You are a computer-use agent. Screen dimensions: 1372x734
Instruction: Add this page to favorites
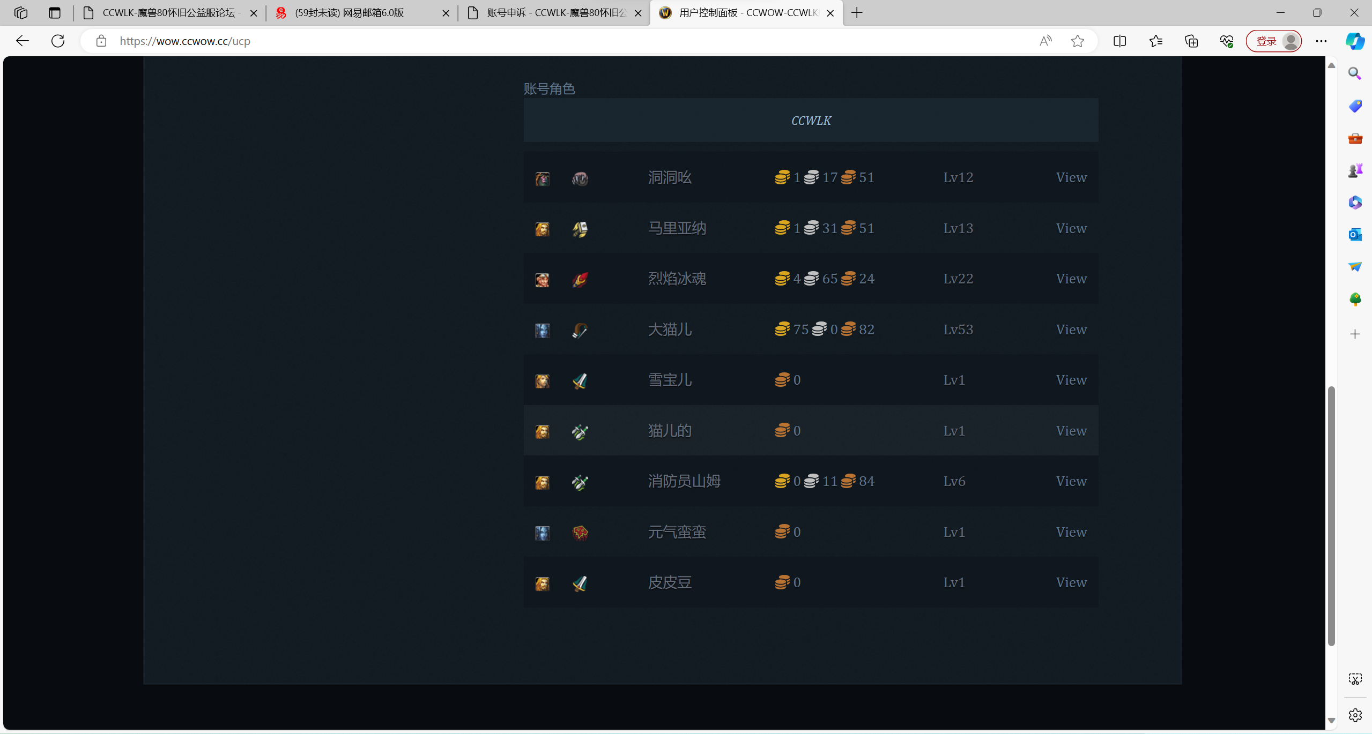1078,41
